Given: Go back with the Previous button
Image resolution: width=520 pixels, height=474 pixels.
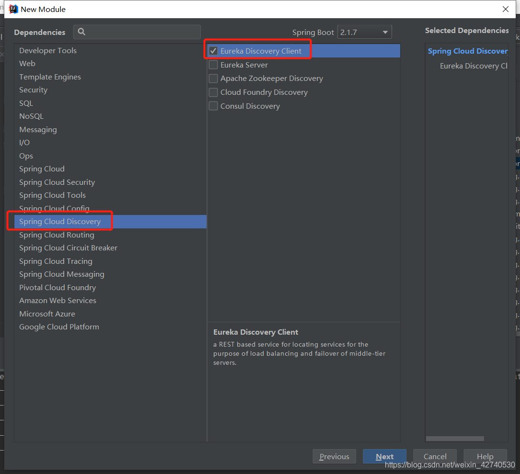Looking at the screenshot, I should pos(335,456).
